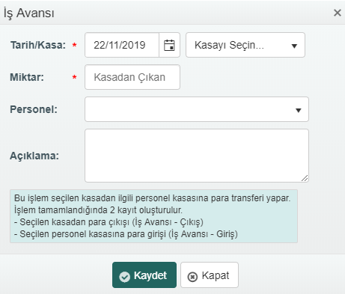Click the 22/11/2019 date field
The width and height of the screenshot is (345, 294).
click(x=122, y=45)
